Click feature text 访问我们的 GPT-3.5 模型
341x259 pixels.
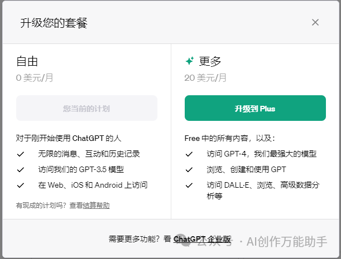pyautogui.click(x=81, y=169)
